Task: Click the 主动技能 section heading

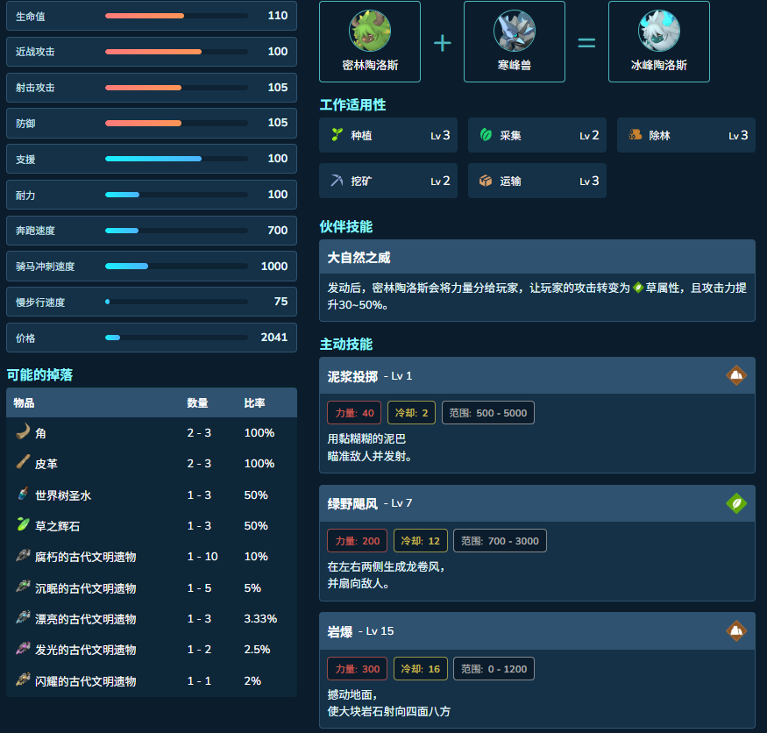Action: 346,344
